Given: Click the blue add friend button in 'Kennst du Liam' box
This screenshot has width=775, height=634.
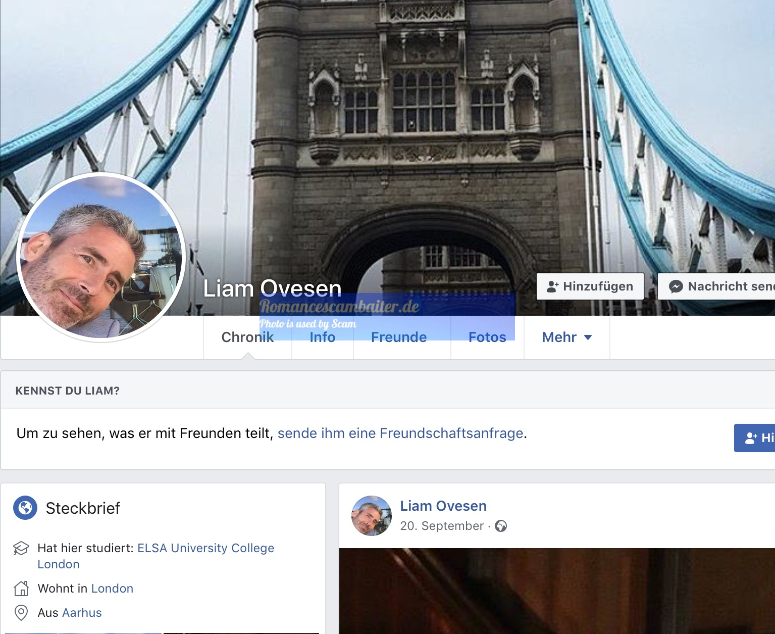Looking at the screenshot, I should click(754, 437).
